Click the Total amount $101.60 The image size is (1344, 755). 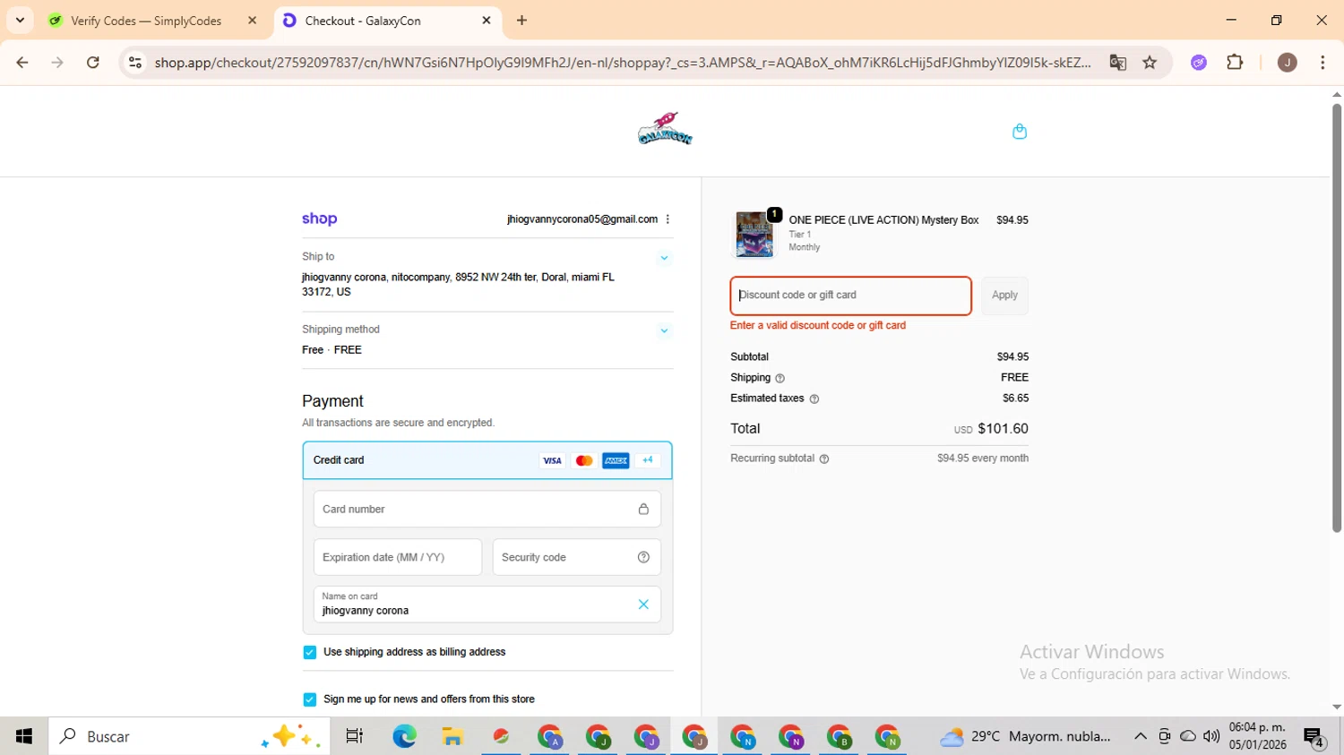pos(1003,429)
